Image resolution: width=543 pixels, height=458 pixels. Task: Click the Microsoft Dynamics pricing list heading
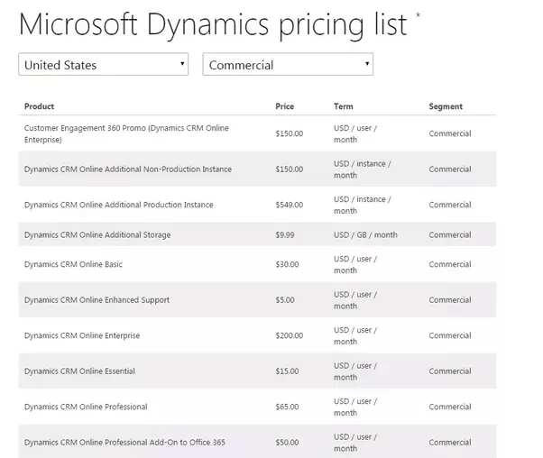click(x=213, y=24)
